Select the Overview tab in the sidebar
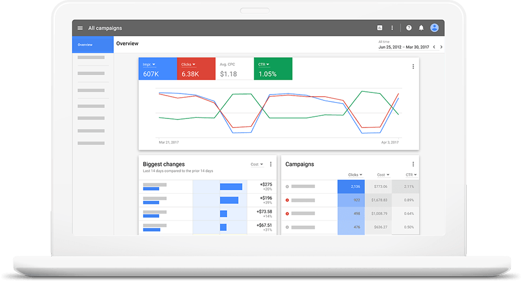The width and height of the screenshot is (522, 282). tap(93, 45)
